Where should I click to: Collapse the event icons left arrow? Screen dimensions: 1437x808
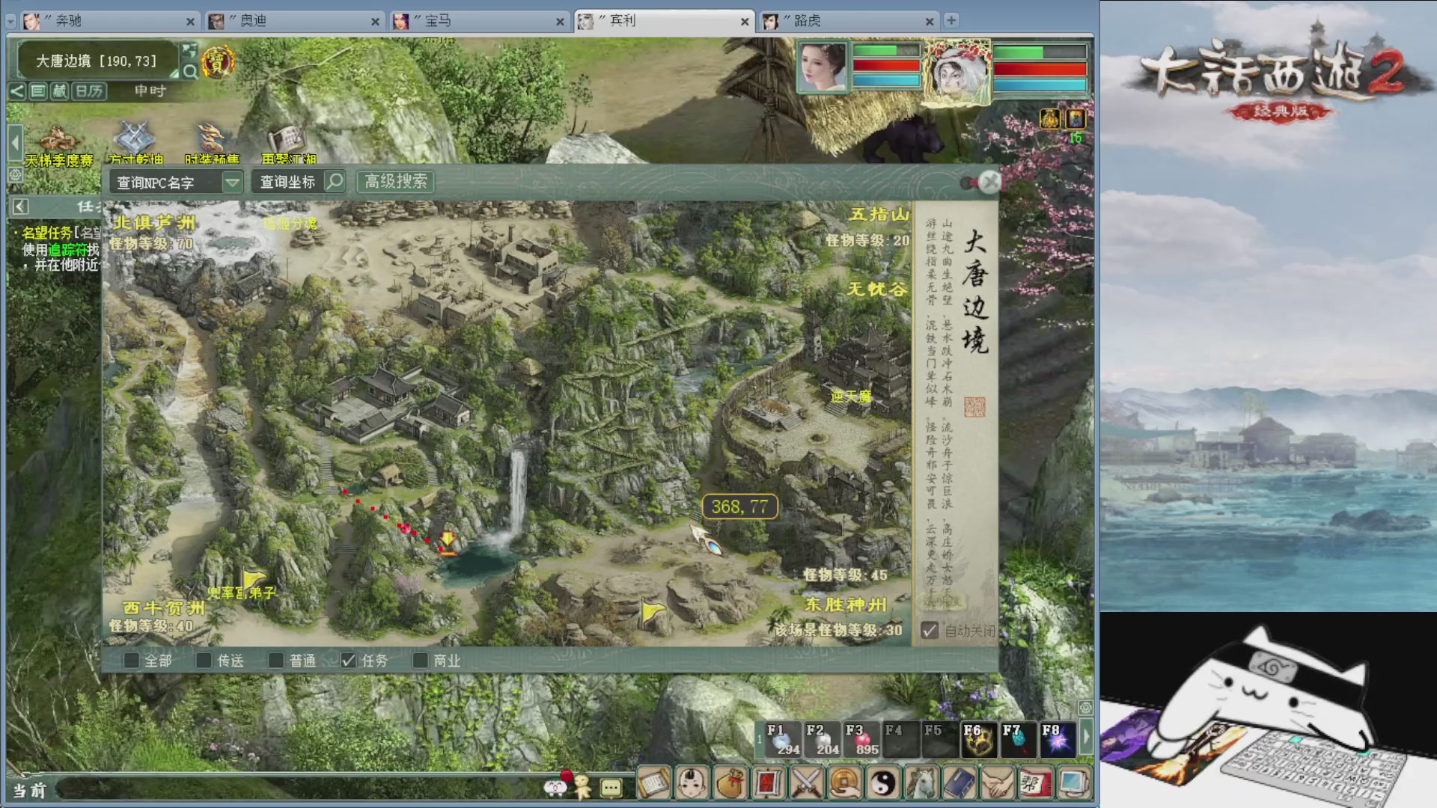click(14, 143)
